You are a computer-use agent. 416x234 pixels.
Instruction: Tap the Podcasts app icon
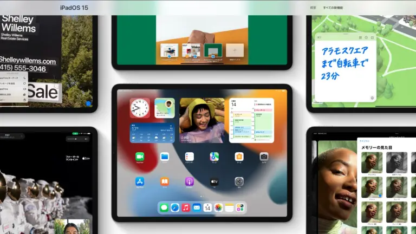[190, 181]
